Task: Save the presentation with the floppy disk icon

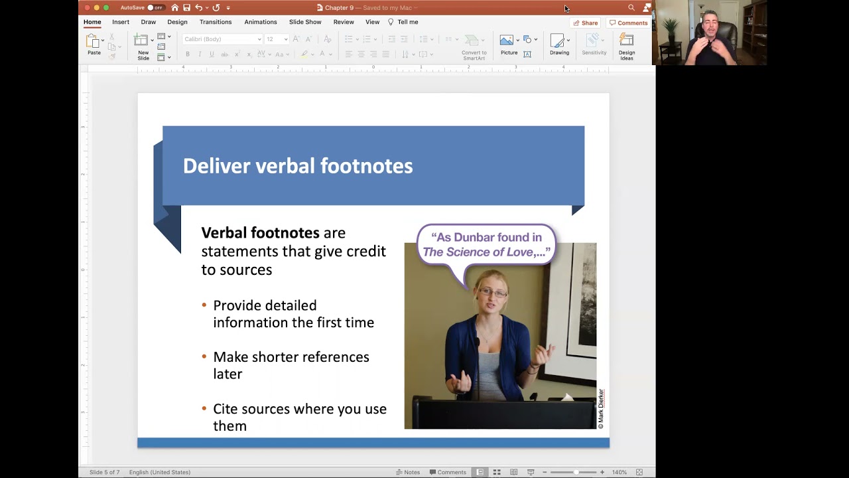Action: pos(186,8)
